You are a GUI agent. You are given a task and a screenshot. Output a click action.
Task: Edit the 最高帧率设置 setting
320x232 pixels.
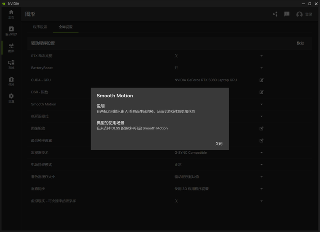pos(261,140)
